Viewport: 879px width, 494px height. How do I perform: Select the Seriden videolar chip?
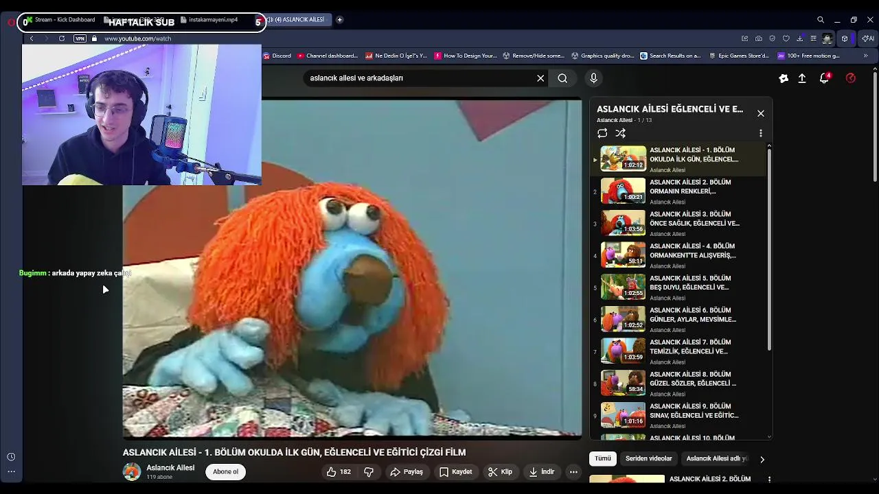[x=649, y=459]
